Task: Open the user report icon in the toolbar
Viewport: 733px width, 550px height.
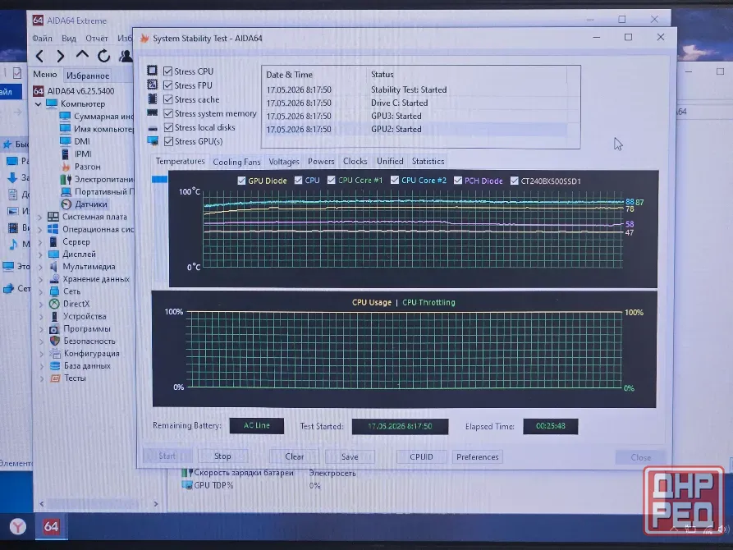Action: [x=126, y=56]
